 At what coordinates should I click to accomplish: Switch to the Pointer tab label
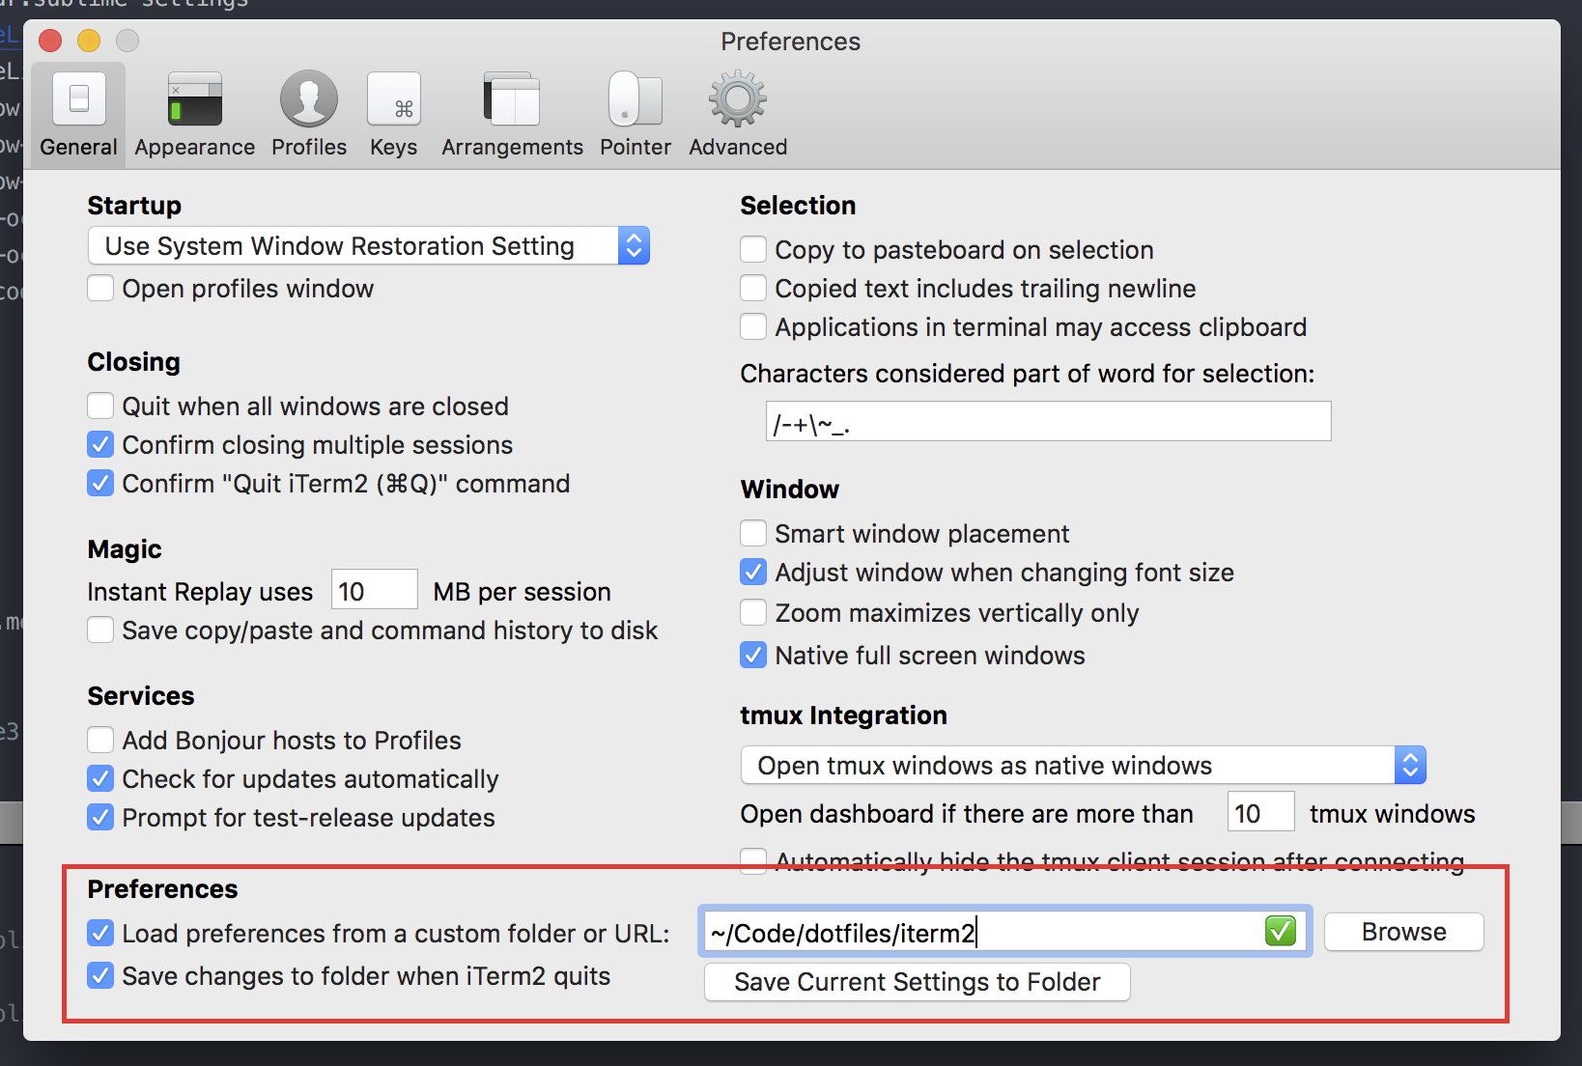click(636, 147)
